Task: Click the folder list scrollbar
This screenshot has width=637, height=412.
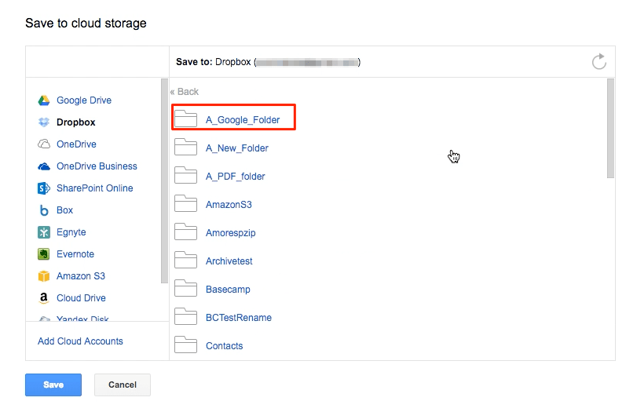Action: (x=610, y=128)
